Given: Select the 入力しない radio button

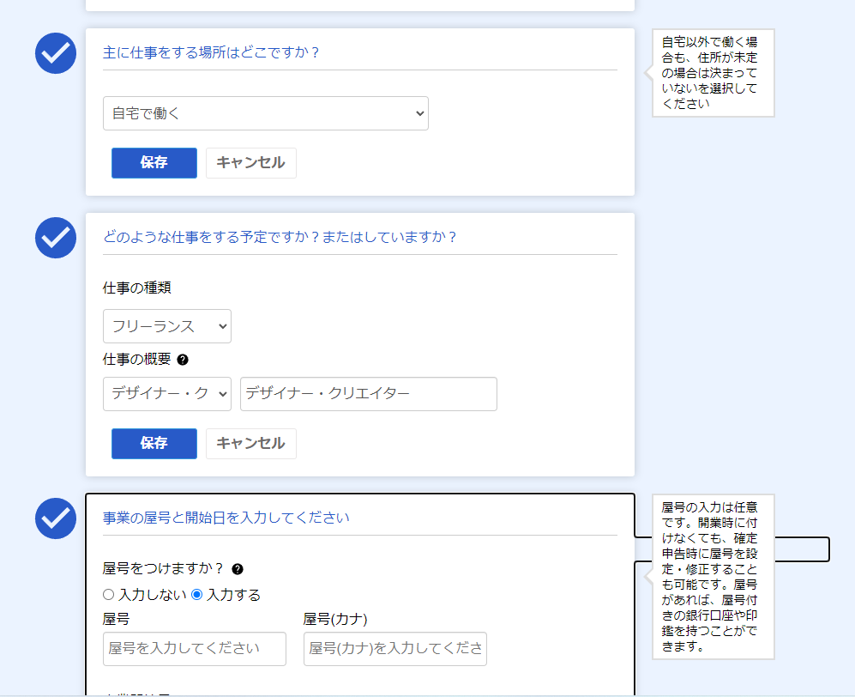Looking at the screenshot, I should point(108,594).
